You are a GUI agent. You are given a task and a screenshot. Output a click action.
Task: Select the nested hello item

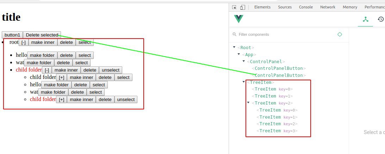click(99, 85)
